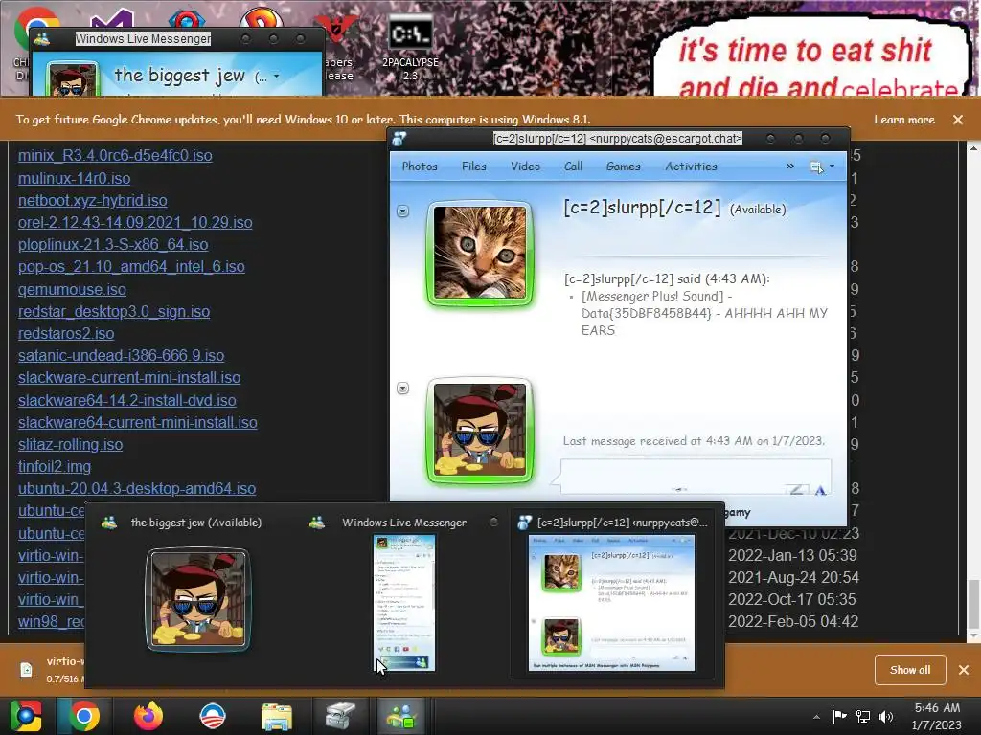Image resolution: width=981 pixels, height=735 pixels.
Task: Click slitaz-rolling.iso link
Action: point(71,444)
